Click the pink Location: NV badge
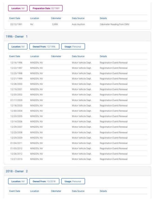The height and width of the screenshot is (201, 155). 18,8
